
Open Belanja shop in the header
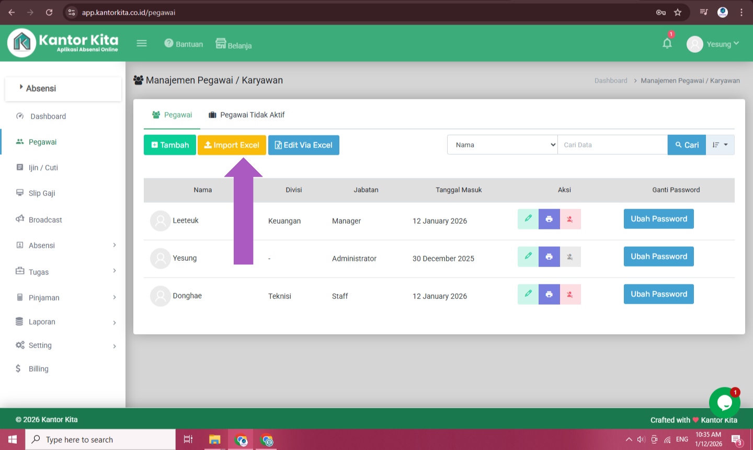[234, 44]
